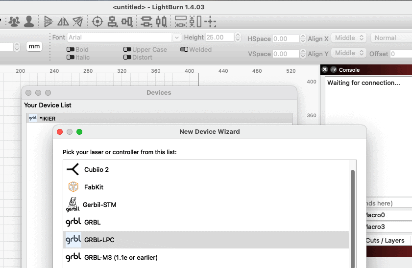
Task: Open the Align Y dropdown
Action: coord(349,53)
